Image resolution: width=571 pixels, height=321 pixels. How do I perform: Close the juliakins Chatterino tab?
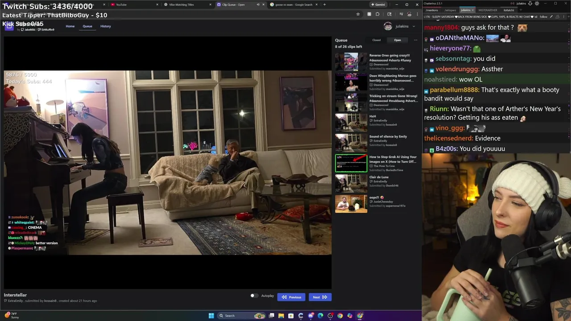[x=473, y=10]
